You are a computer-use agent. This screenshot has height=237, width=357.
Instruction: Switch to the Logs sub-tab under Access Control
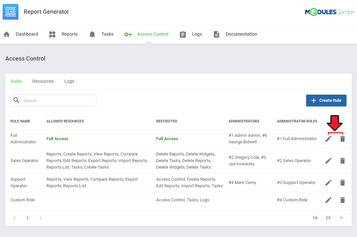point(69,82)
